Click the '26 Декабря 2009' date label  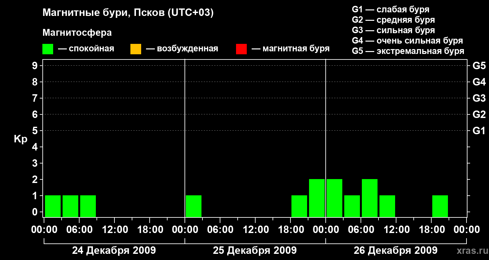395,251
